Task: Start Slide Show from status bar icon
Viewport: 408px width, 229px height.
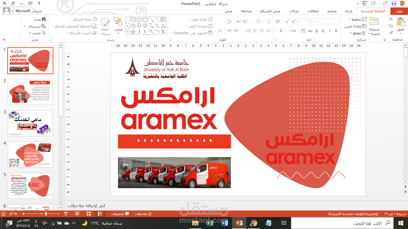Action: [x=66, y=214]
